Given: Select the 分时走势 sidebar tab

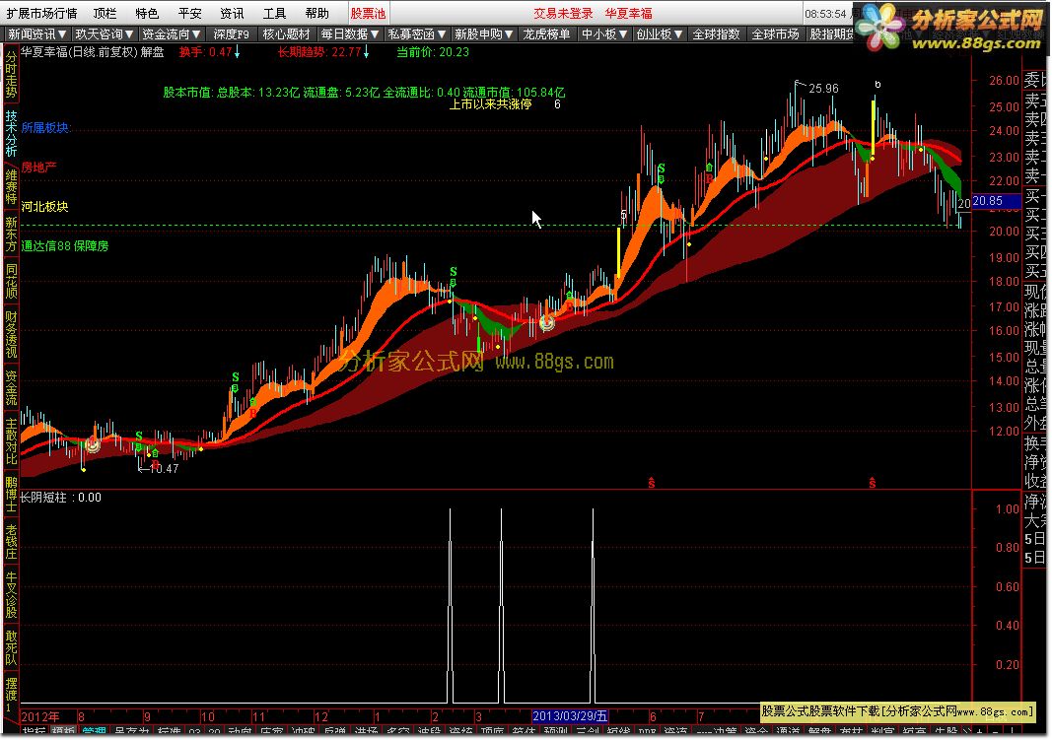Looking at the screenshot, I should 11,76.
